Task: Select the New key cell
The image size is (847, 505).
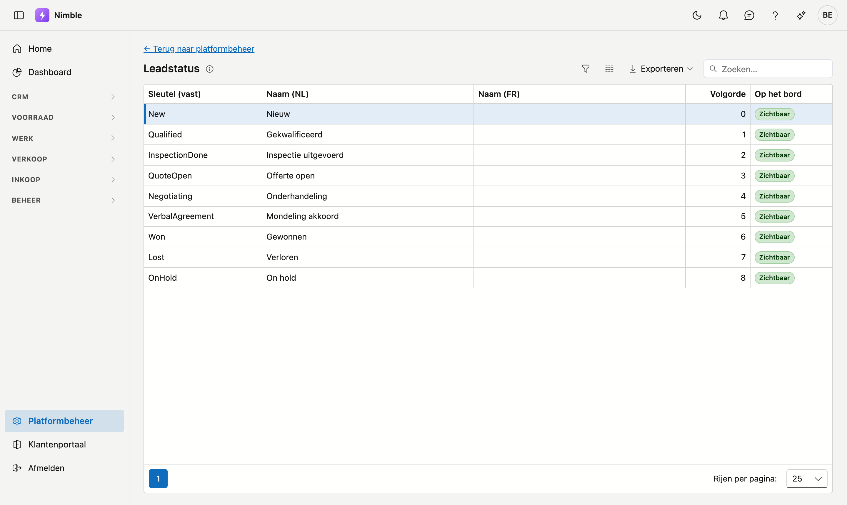Action: click(x=203, y=114)
